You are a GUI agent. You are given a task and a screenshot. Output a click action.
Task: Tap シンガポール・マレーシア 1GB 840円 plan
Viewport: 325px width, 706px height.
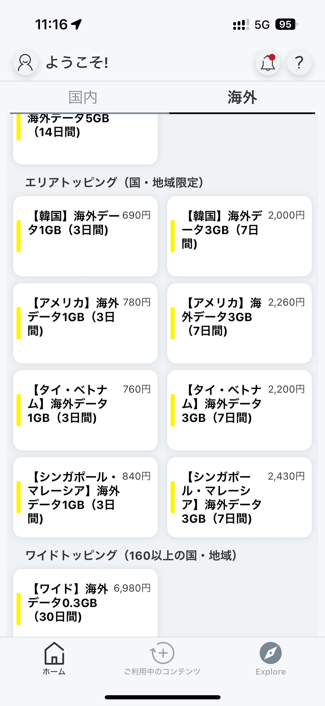[85, 497]
